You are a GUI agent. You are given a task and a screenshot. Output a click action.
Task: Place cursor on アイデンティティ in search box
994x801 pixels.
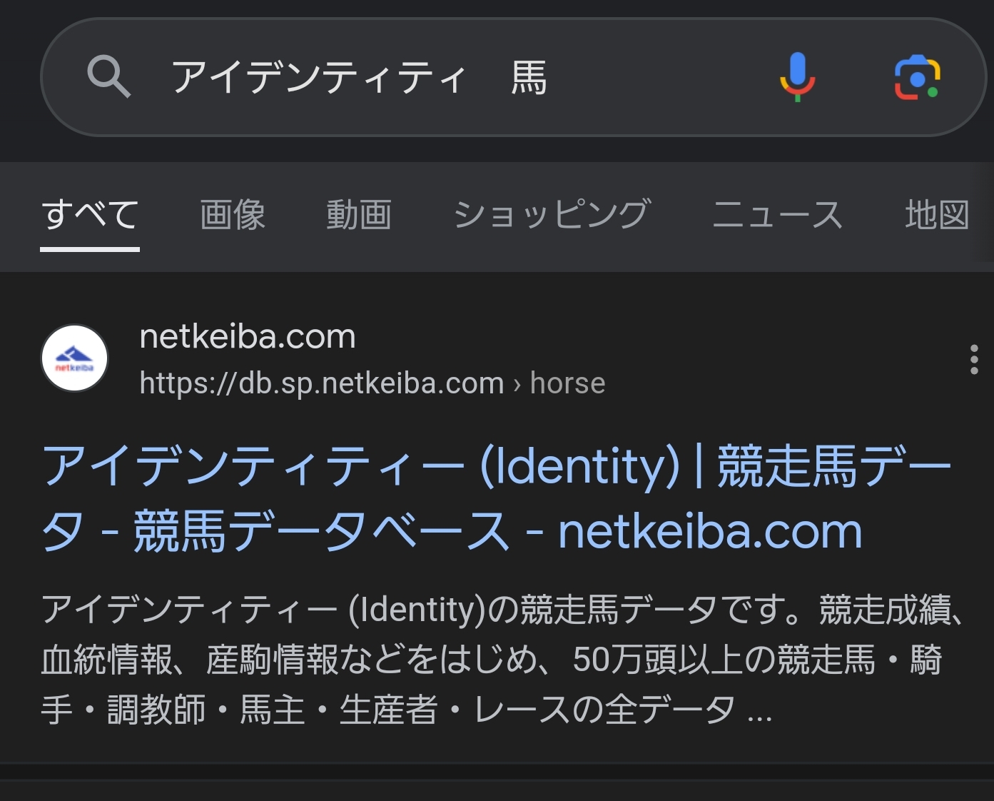tap(319, 77)
